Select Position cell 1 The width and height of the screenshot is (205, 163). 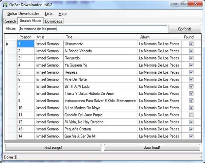pyautogui.click(x=26, y=44)
